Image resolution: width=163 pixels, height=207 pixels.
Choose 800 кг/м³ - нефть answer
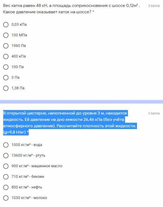click(x=6, y=187)
